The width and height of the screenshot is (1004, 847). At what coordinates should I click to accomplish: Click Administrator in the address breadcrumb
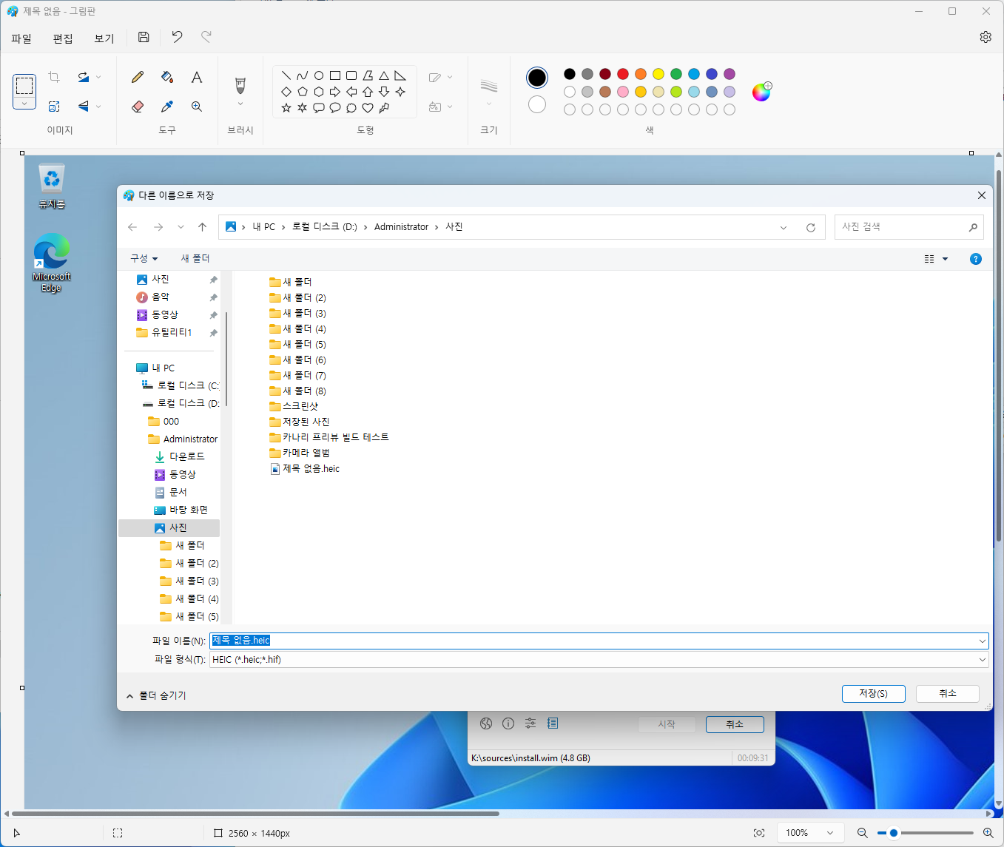pyautogui.click(x=401, y=227)
